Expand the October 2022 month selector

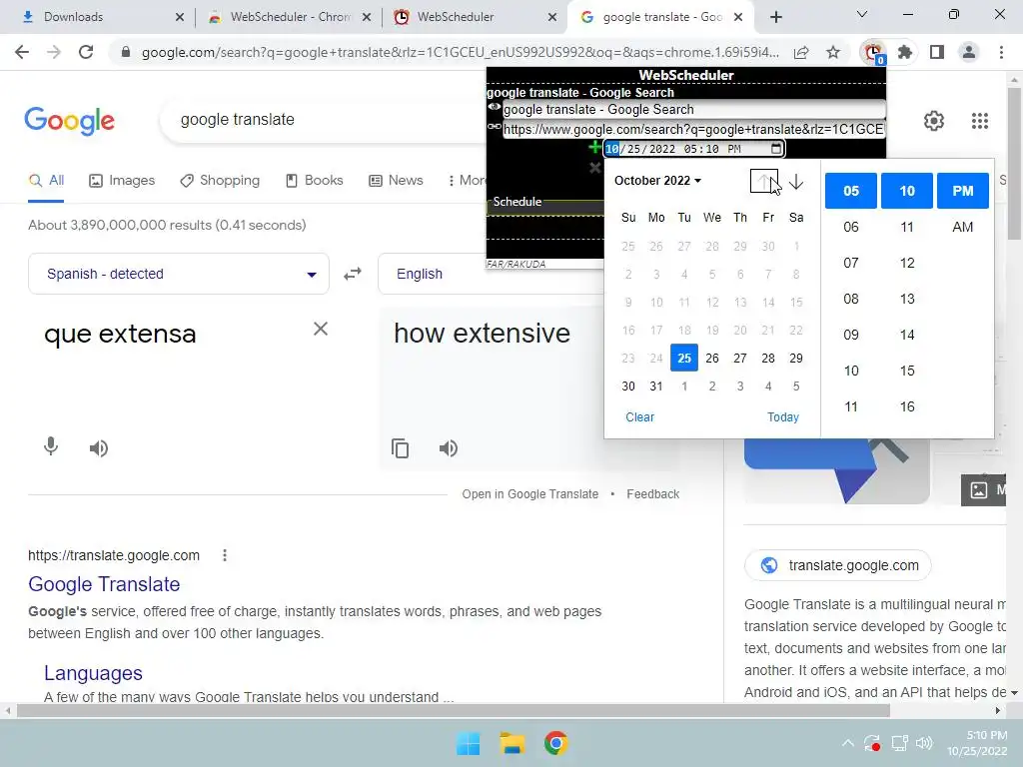(657, 181)
